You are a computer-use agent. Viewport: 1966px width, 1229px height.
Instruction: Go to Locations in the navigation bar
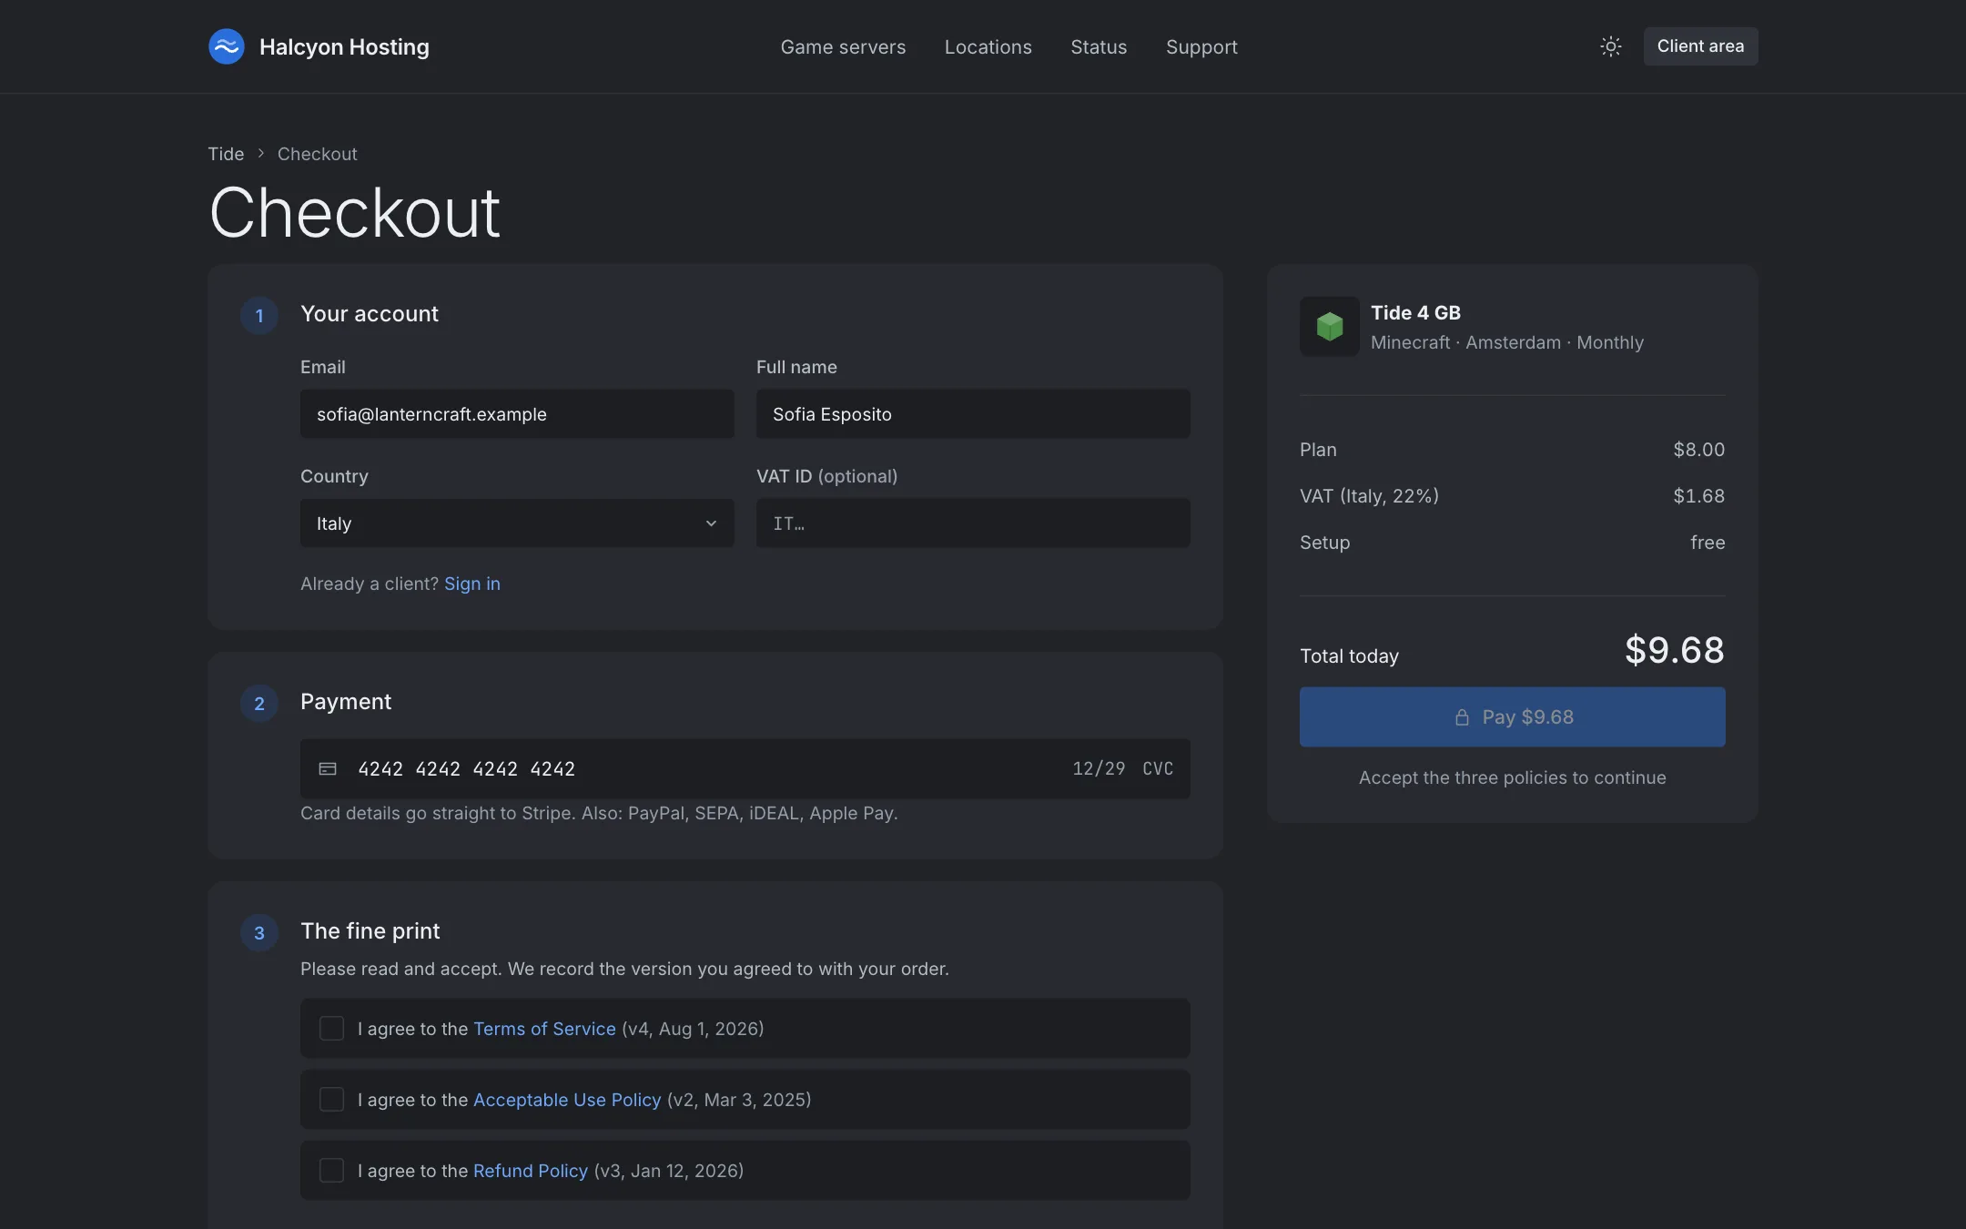(x=988, y=47)
